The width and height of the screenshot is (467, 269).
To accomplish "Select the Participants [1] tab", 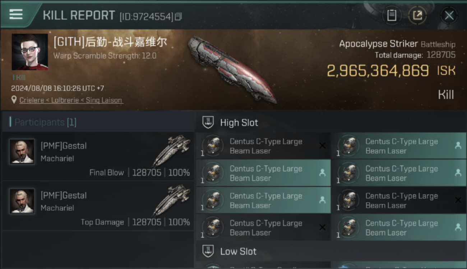I will [45, 122].
